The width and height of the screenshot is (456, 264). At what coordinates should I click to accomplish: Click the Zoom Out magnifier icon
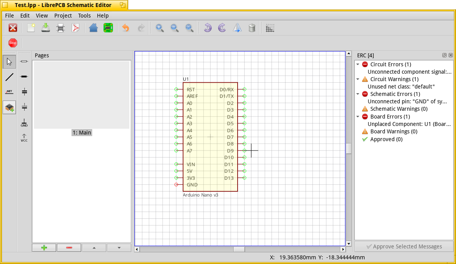[175, 28]
